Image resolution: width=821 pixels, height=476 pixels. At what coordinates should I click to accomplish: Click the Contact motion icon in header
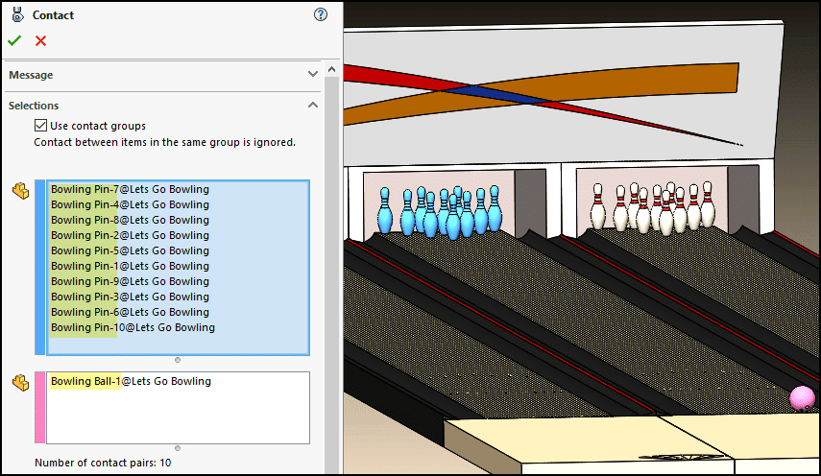click(x=18, y=14)
